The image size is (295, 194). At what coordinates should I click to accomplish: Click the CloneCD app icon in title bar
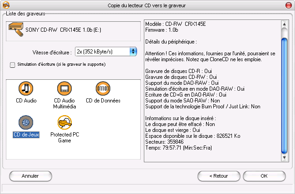click(x=6, y=5)
